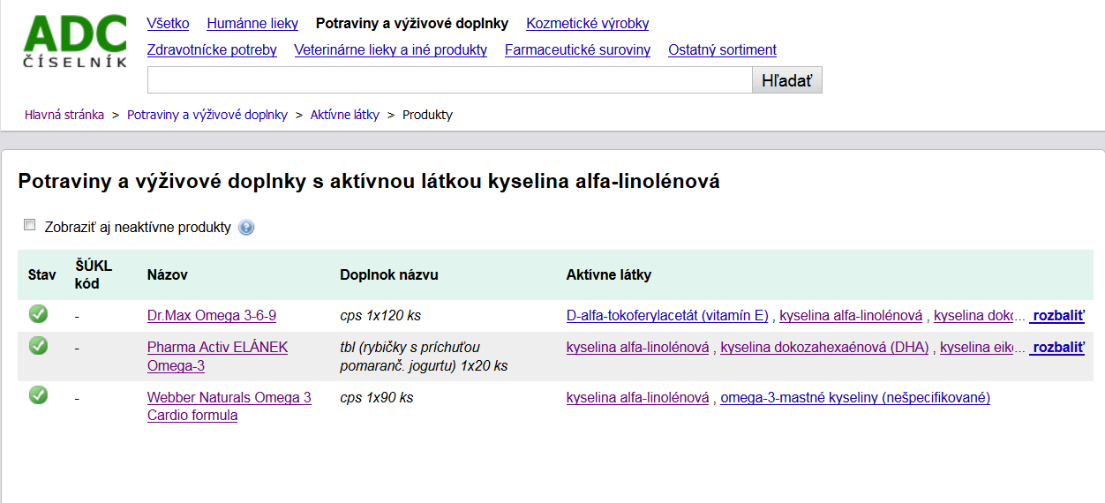
Task: Click the ADC Číselník logo
Action: coord(75,41)
